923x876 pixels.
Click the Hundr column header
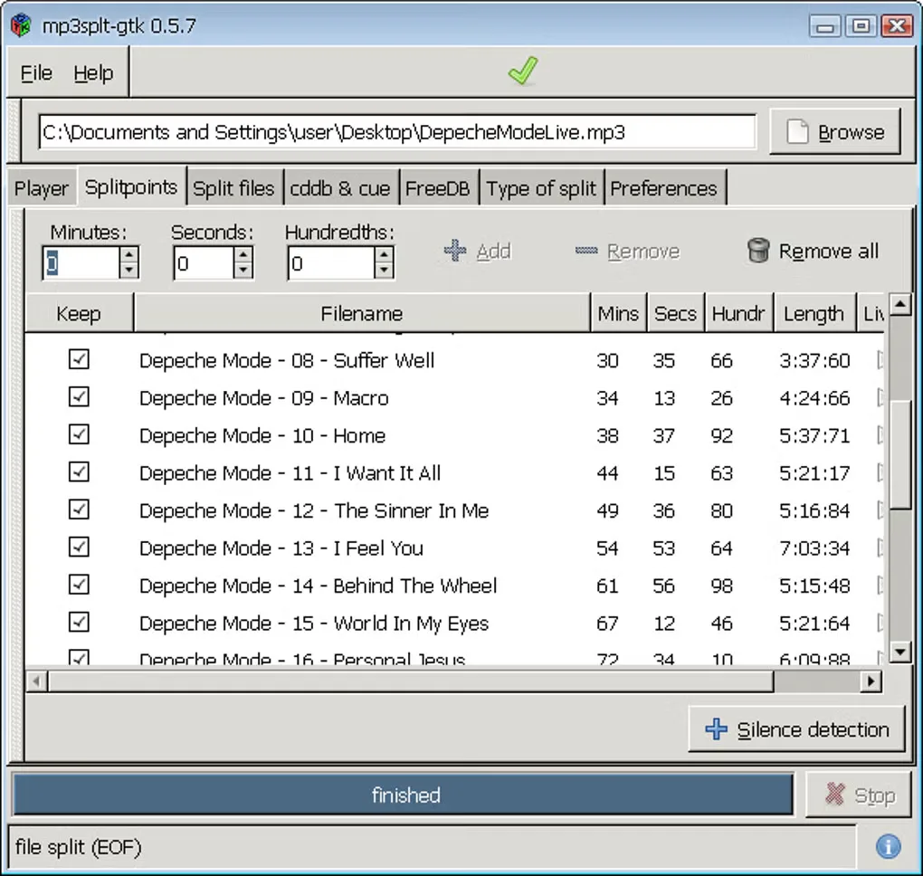(x=738, y=313)
